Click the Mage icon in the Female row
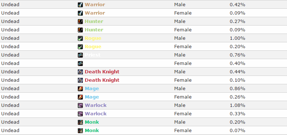The image size is (287, 135). (80, 97)
